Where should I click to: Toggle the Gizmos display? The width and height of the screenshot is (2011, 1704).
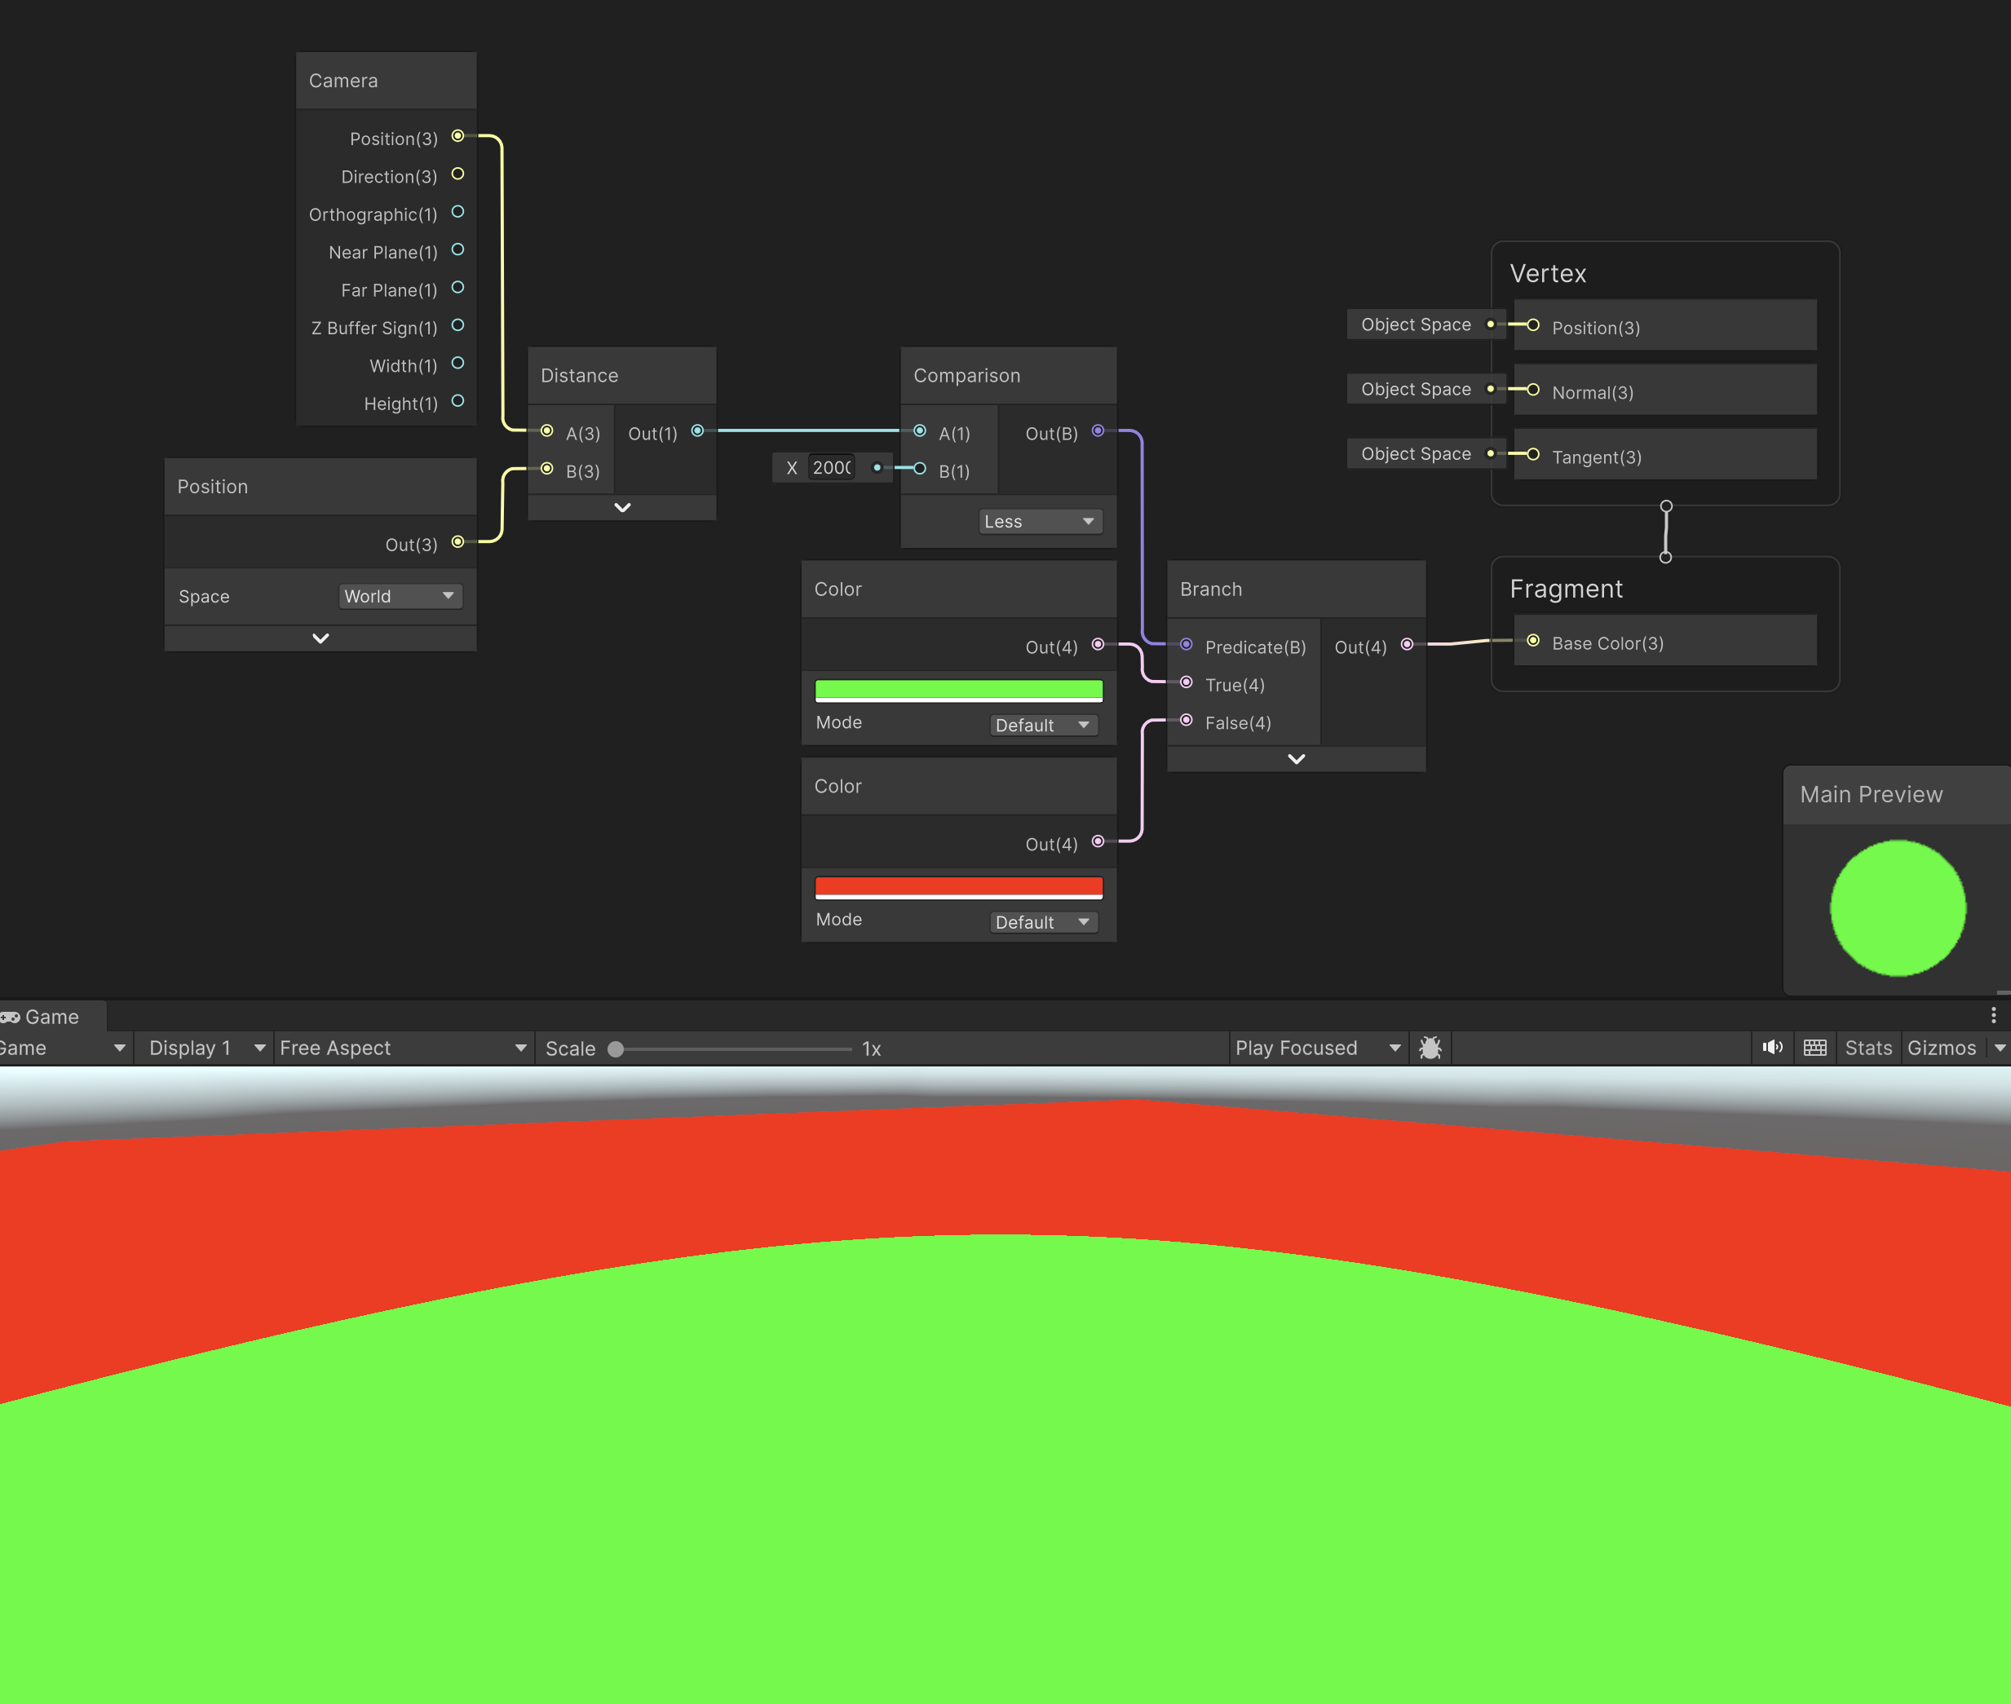pyautogui.click(x=1944, y=1048)
